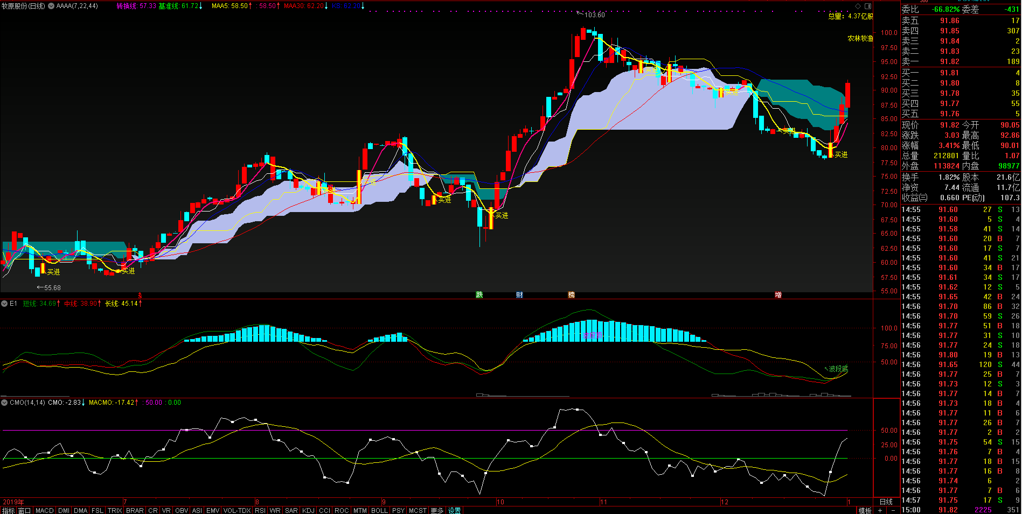Click the 涨幅 3.41% value

tap(949, 145)
